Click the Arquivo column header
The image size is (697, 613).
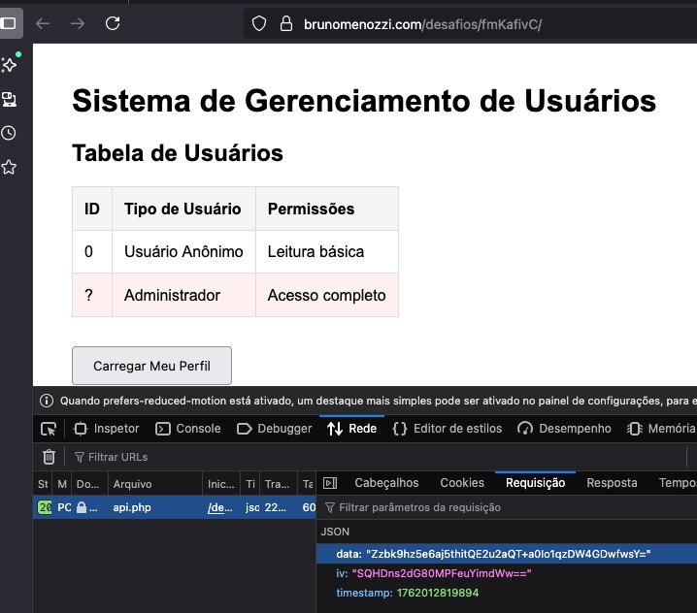132,483
